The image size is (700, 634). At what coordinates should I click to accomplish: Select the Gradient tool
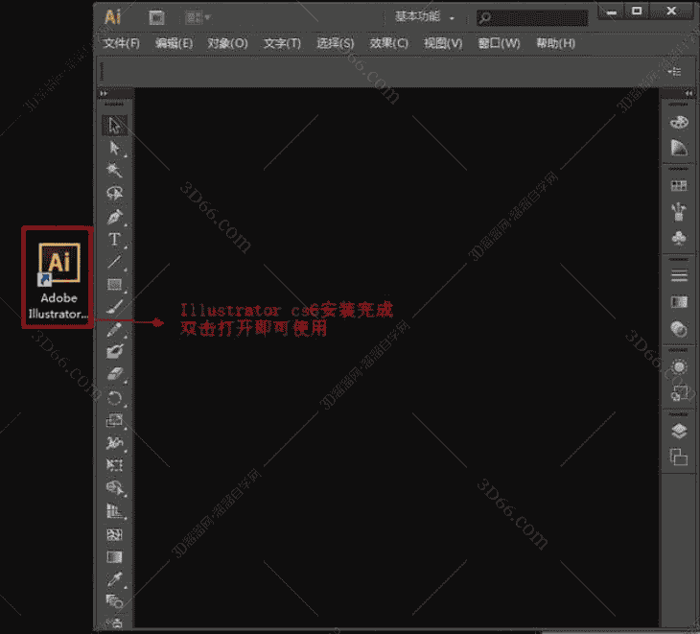pyautogui.click(x=115, y=556)
